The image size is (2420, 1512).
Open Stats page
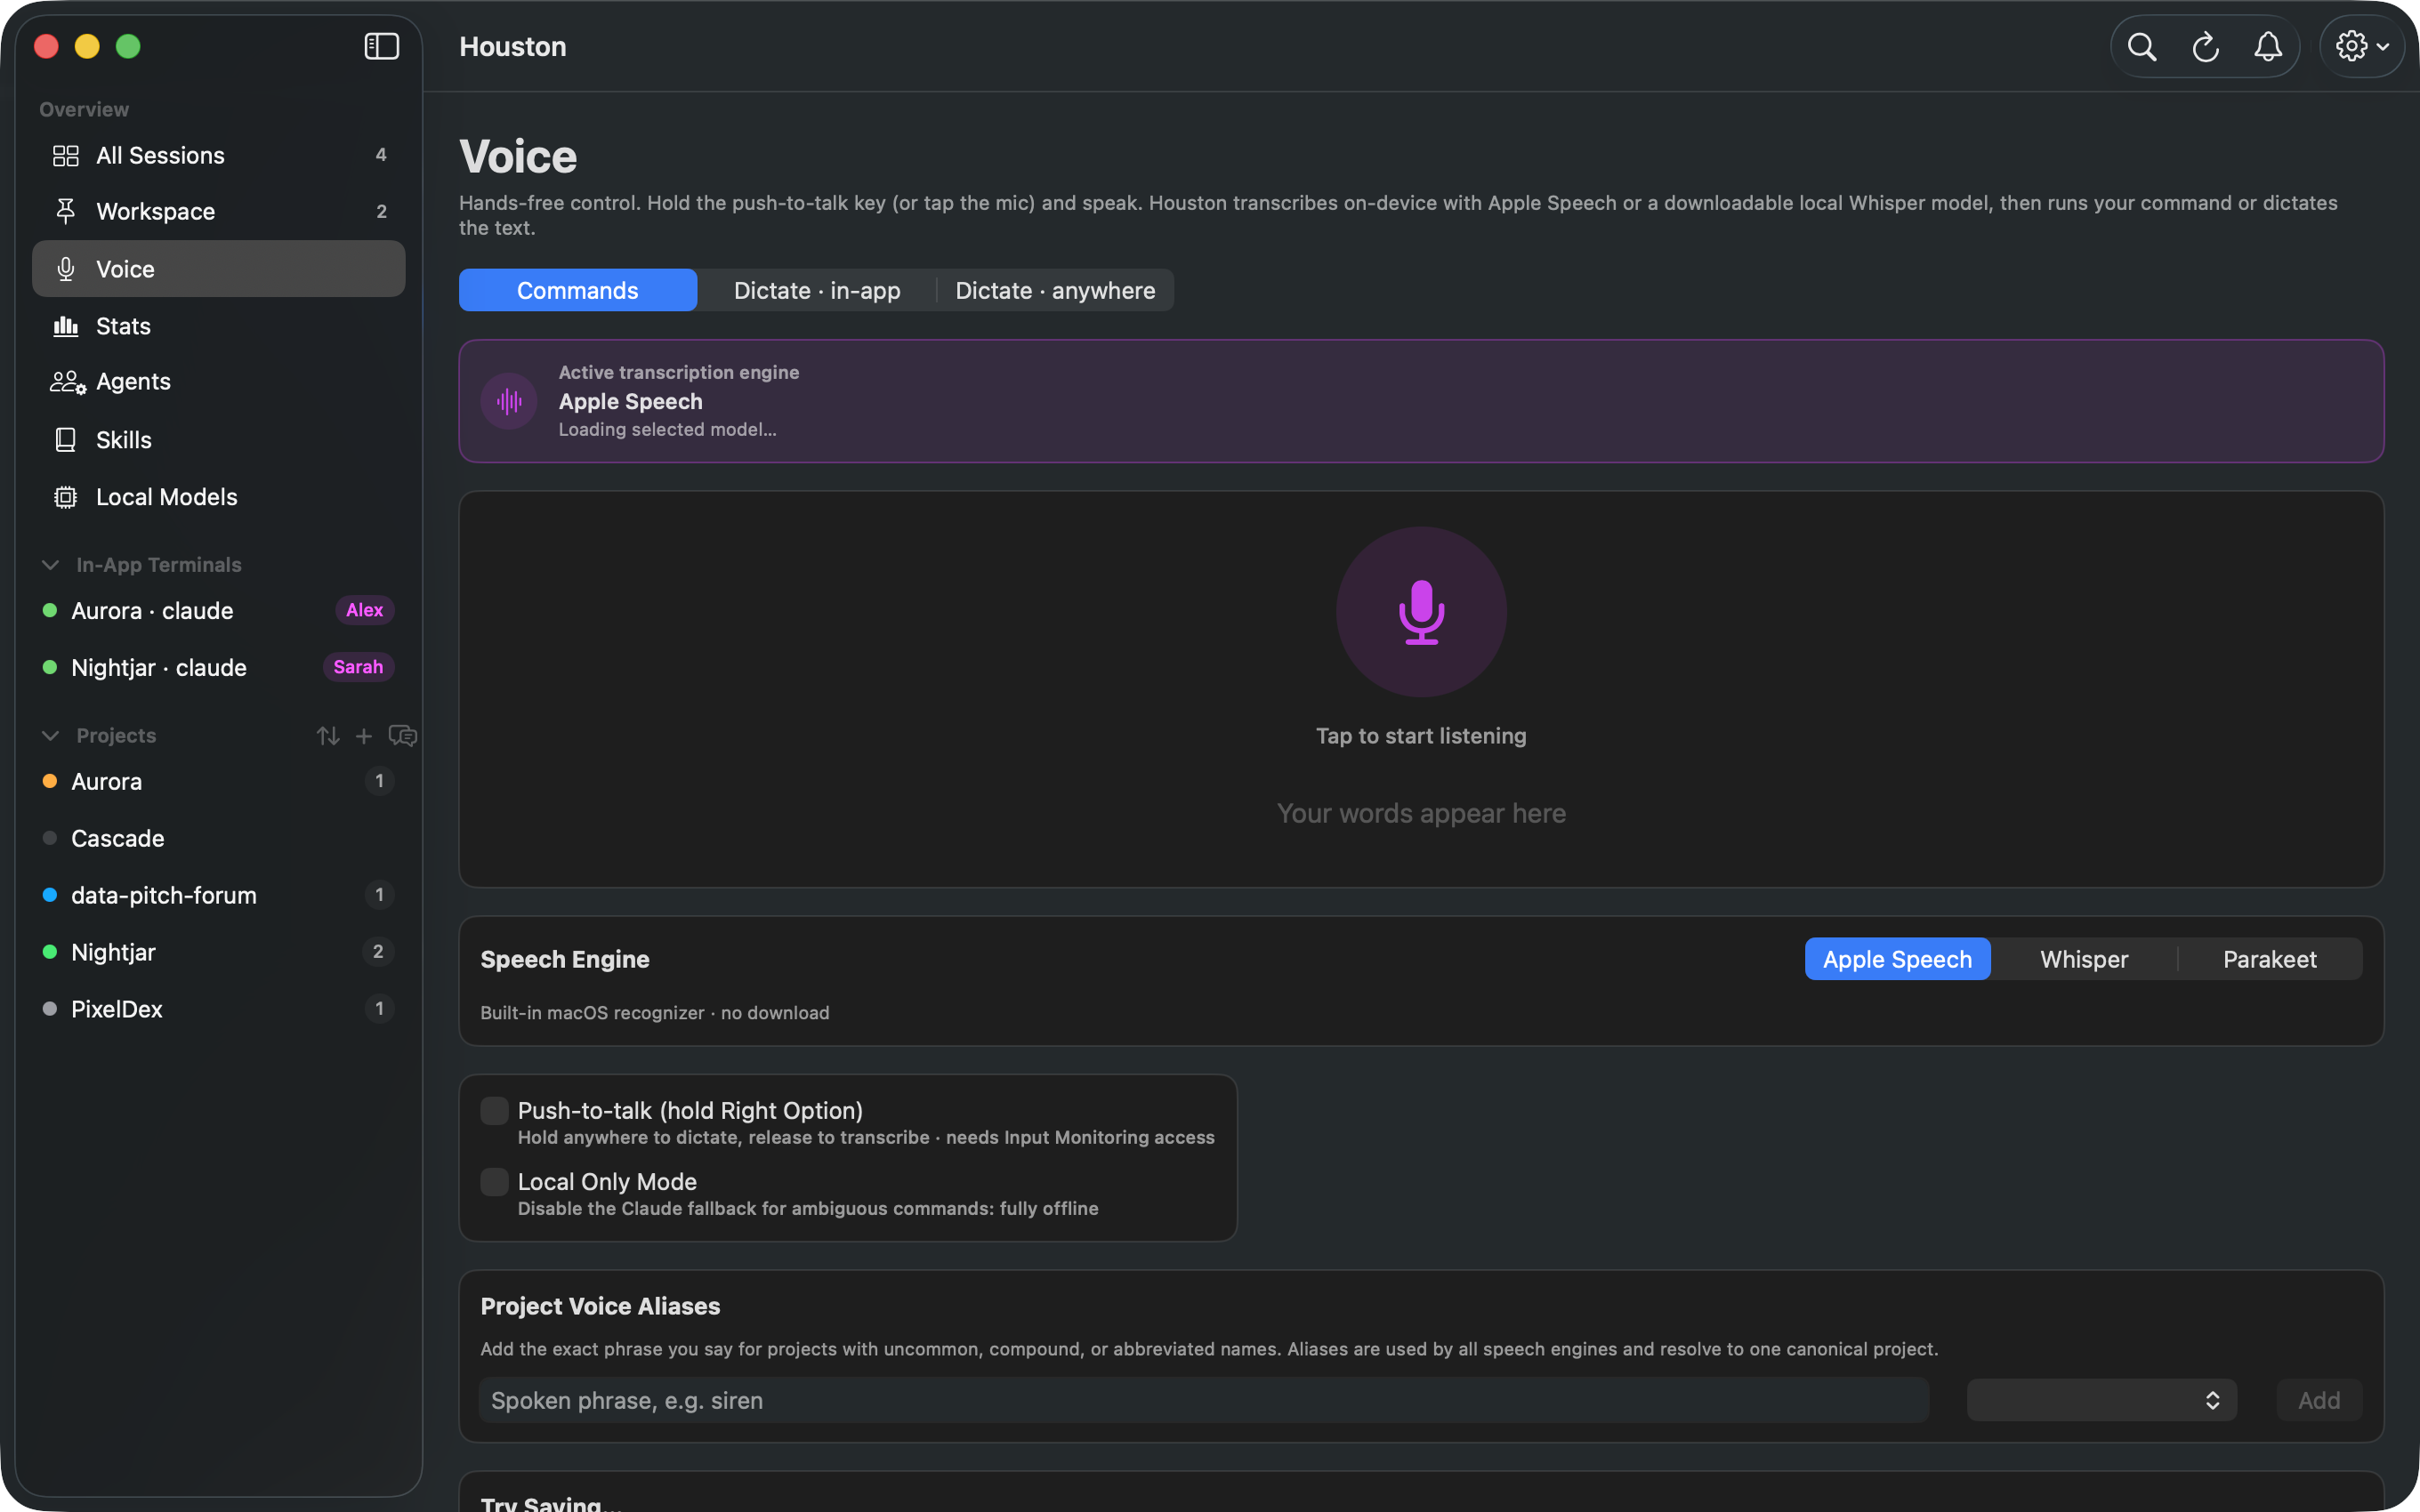219,326
